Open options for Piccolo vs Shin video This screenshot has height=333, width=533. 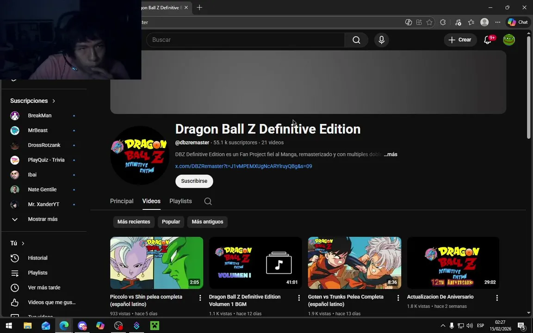(x=200, y=298)
